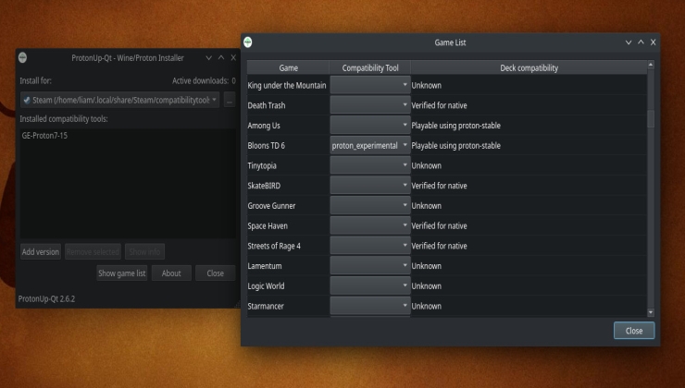This screenshot has height=388, width=685.
Task: Select the Lamentum game cell
Action: click(288, 265)
